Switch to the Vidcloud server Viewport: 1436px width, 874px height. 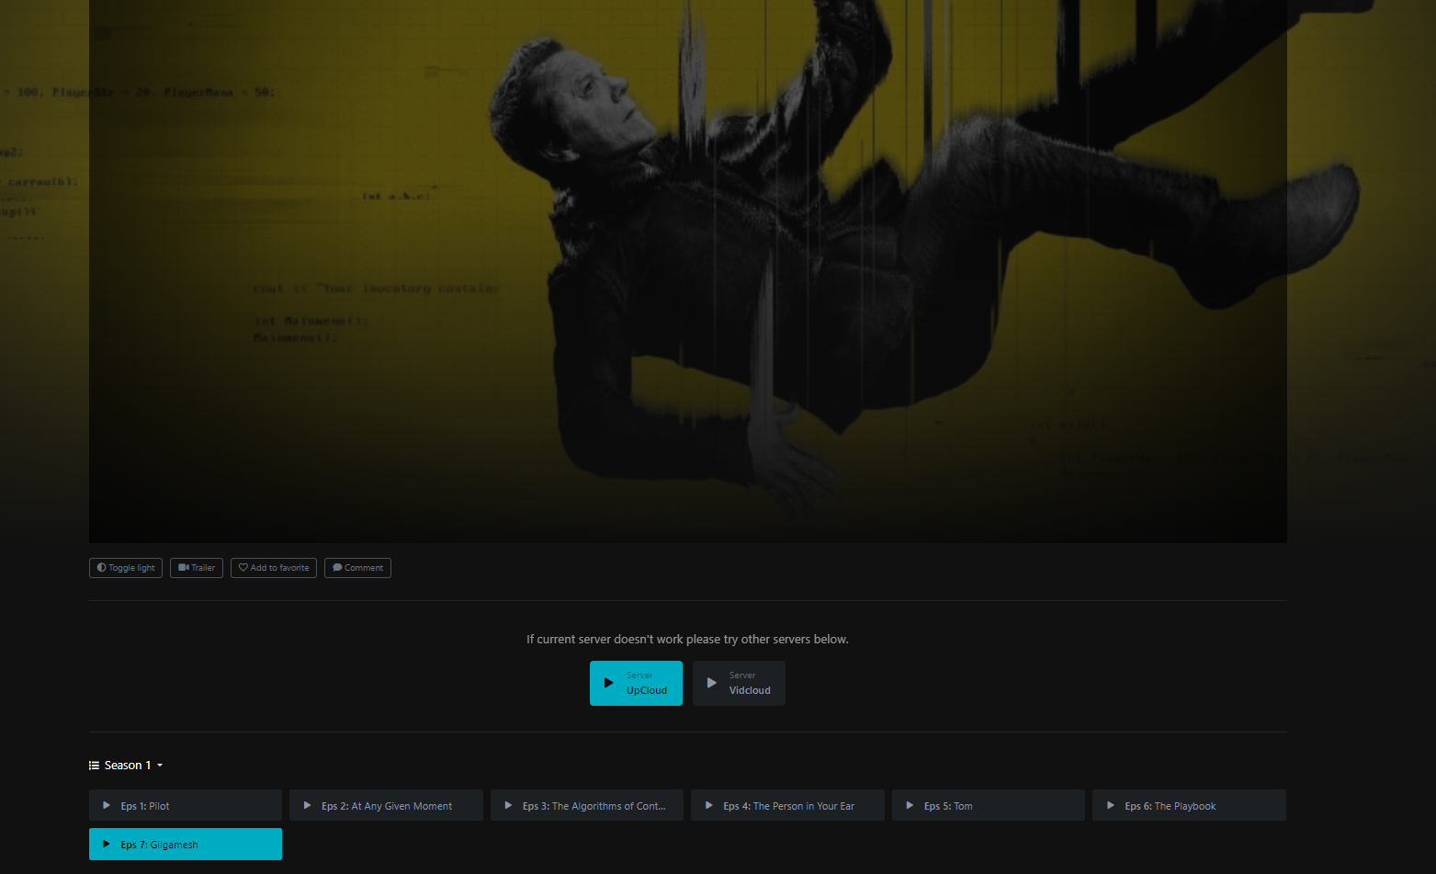pos(739,683)
